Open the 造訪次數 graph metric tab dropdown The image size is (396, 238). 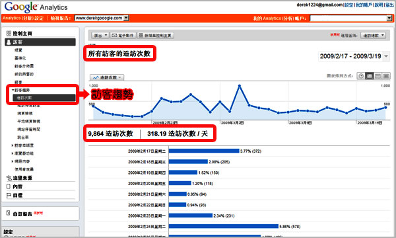point(107,77)
